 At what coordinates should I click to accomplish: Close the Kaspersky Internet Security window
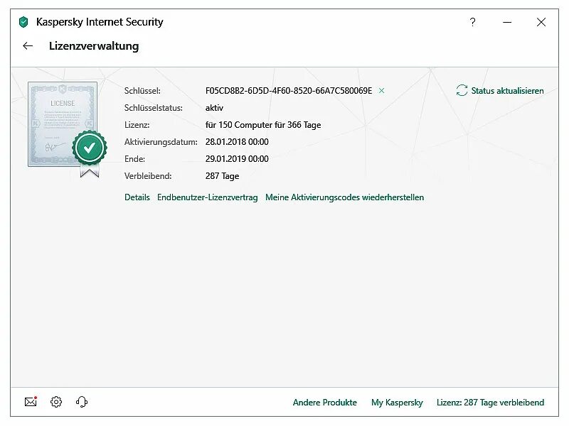click(541, 22)
